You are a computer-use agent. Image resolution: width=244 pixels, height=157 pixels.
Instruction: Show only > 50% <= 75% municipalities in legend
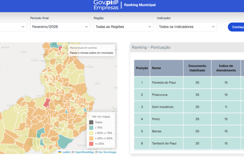click(x=91, y=133)
